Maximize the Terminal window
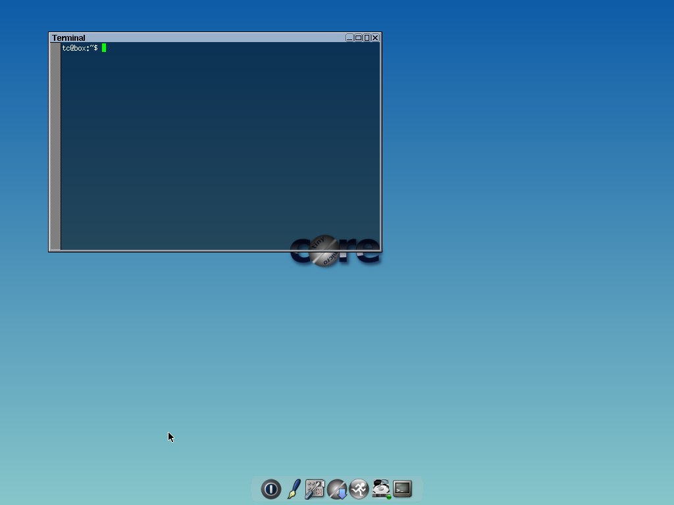Image resolution: width=674 pixels, height=505 pixels. 358,37
